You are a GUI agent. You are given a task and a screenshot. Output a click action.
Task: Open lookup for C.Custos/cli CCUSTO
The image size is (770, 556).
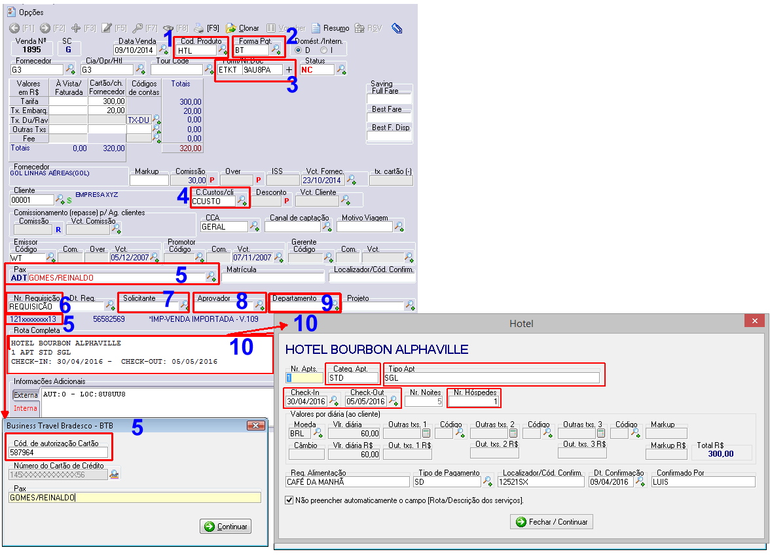pyautogui.click(x=242, y=201)
